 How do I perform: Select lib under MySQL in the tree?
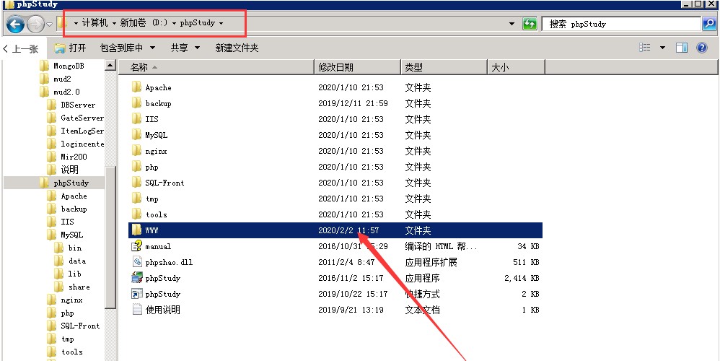pyautogui.click(x=74, y=274)
